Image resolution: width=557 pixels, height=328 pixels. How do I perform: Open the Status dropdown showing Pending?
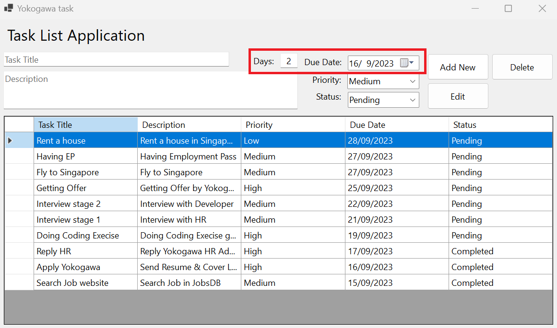382,100
